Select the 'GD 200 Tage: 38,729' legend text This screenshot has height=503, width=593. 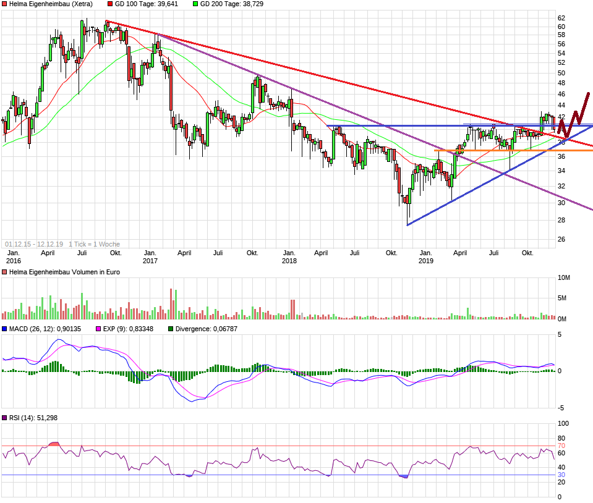232,4
